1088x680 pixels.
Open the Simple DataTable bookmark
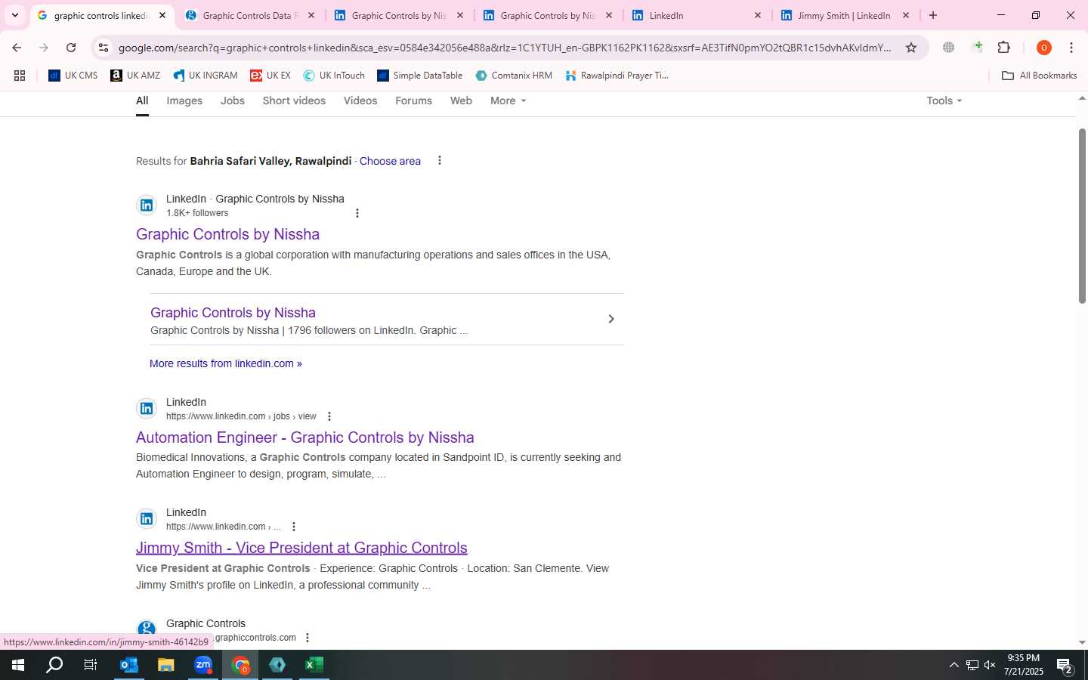[420, 76]
